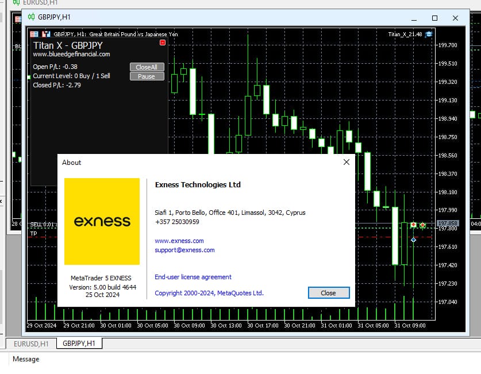Click the Message column header

(26, 359)
